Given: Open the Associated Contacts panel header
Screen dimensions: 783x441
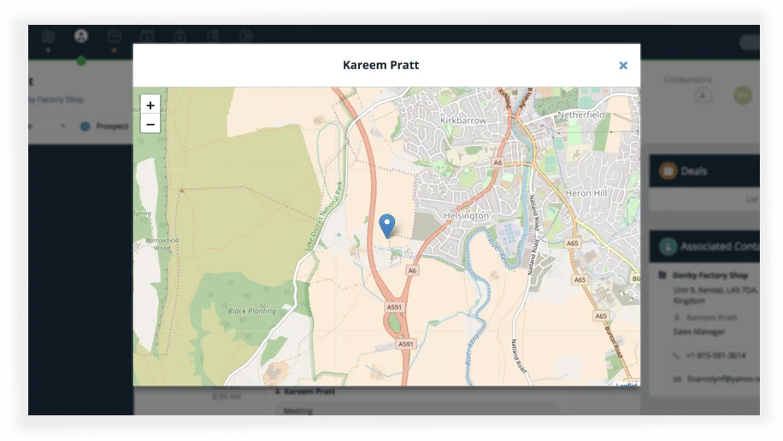Looking at the screenshot, I should coord(704,246).
